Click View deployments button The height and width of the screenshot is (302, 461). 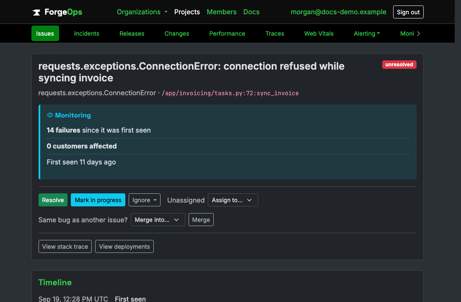(124, 247)
